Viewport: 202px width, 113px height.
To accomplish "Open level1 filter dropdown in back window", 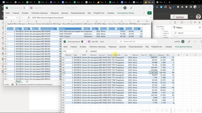I will pyautogui.click(x=91, y=29).
